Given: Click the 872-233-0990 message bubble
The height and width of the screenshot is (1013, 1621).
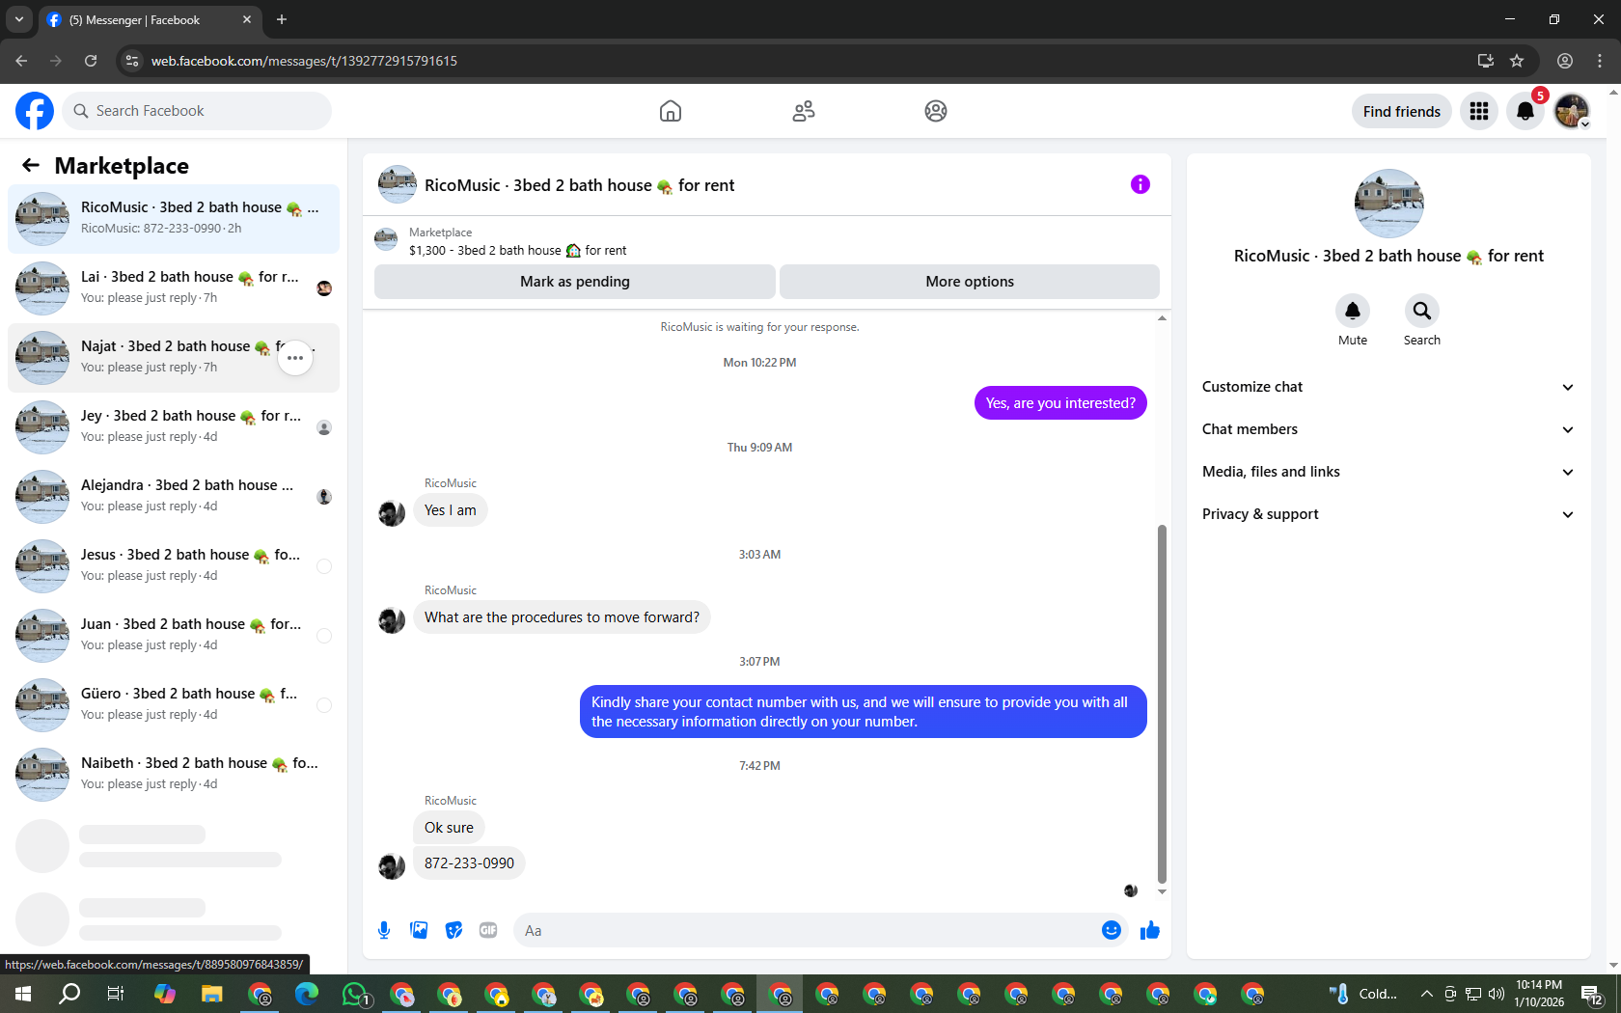Looking at the screenshot, I should pyautogui.click(x=469, y=863).
